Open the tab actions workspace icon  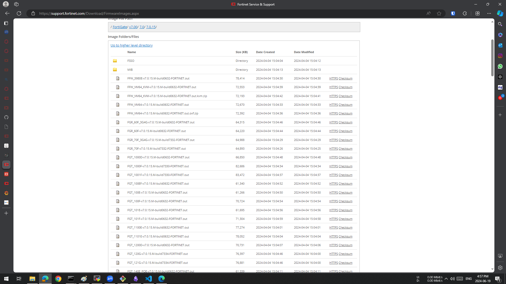coord(16,4)
